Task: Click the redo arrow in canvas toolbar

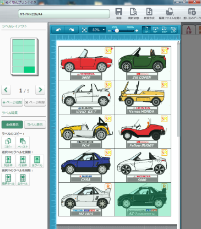Action: pos(72,30)
